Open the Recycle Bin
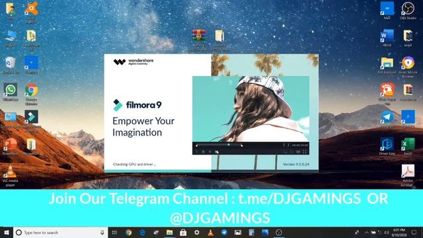The image size is (423, 238). pyautogui.click(x=11, y=65)
